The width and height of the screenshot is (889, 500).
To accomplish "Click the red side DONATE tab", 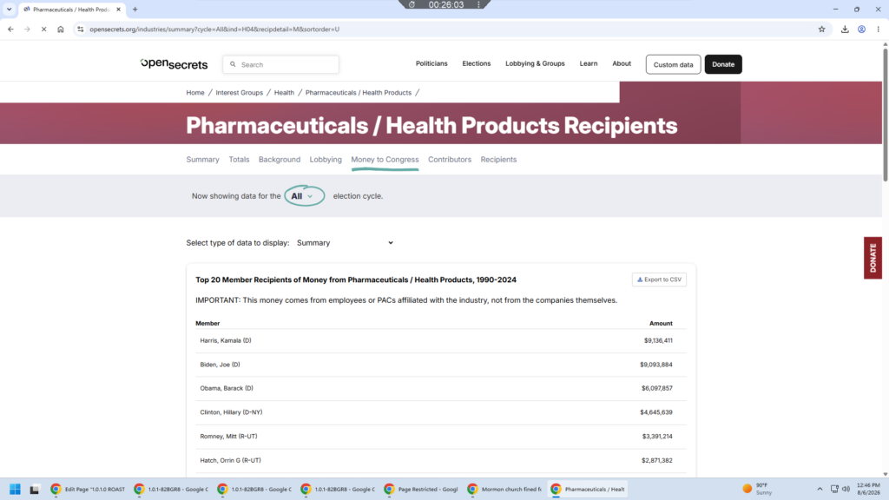I will (x=873, y=257).
